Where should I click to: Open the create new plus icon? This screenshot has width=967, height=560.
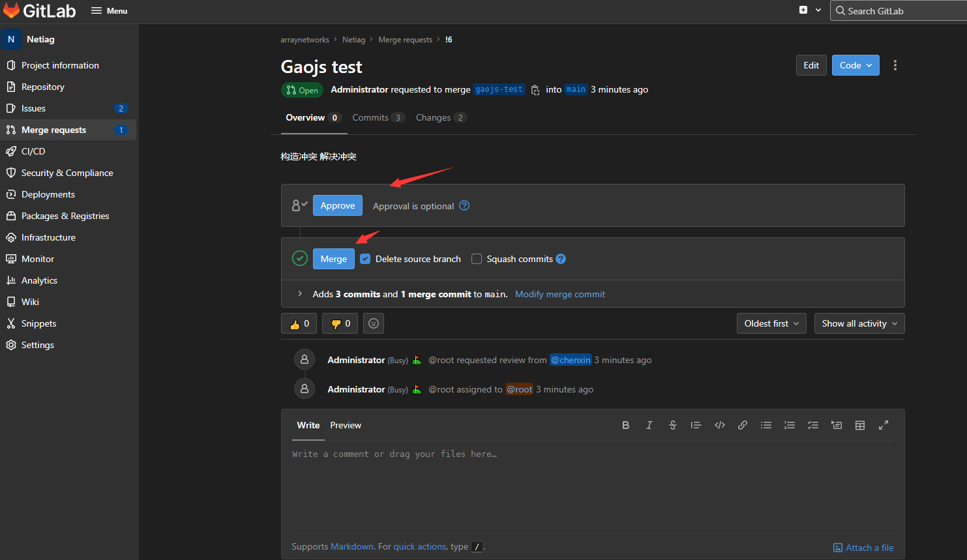[803, 10]
